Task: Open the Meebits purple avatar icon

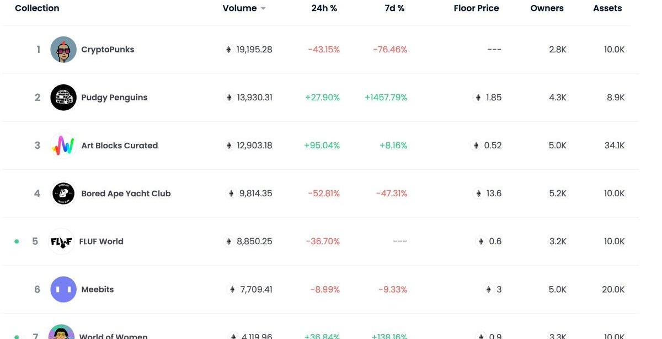Action: (63, 289)
